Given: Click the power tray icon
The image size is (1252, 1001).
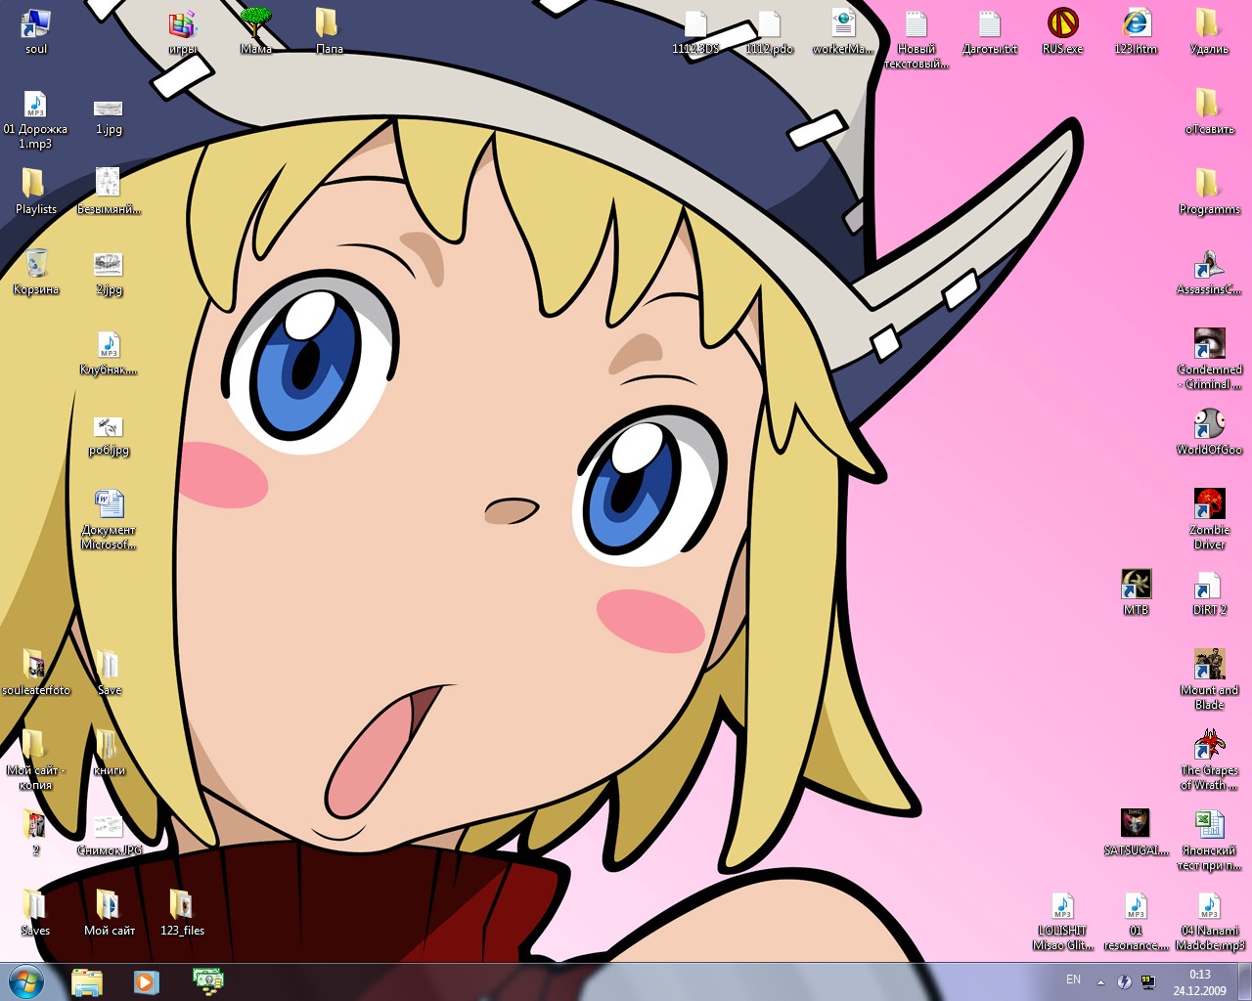Looking at the screenshot, I should [x=1124, y=982].
